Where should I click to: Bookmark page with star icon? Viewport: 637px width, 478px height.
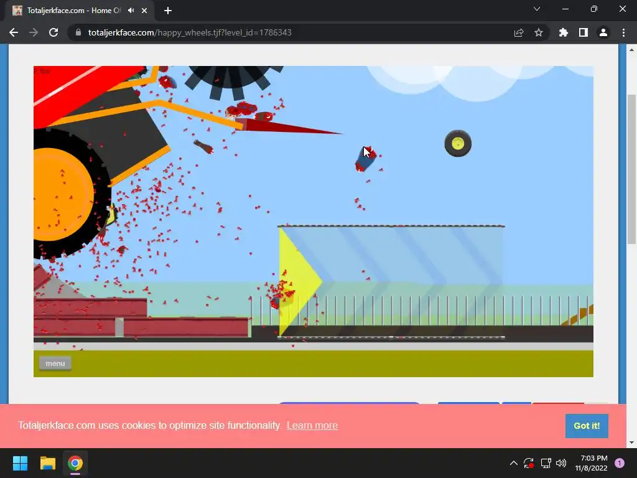pyautogui.click(x=539, y=32)
